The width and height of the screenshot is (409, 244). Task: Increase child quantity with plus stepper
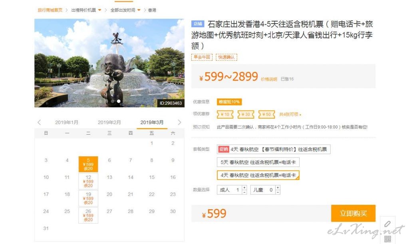[x=278, y=187]
